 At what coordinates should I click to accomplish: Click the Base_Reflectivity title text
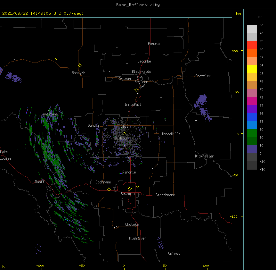[138, 5]
